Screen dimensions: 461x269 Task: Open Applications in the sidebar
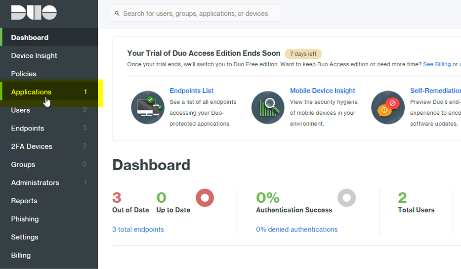point(31,92)
